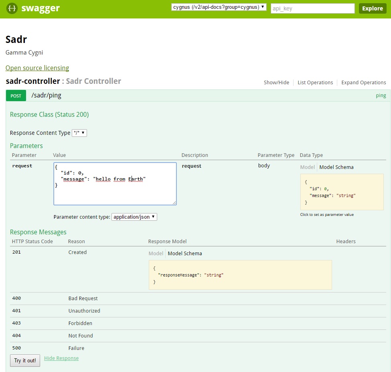
Task: Click the bold 'request' description text
Action: coord(192,166)
